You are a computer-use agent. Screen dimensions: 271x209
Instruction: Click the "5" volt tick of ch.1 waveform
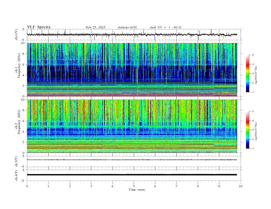[x=24, y=29]
